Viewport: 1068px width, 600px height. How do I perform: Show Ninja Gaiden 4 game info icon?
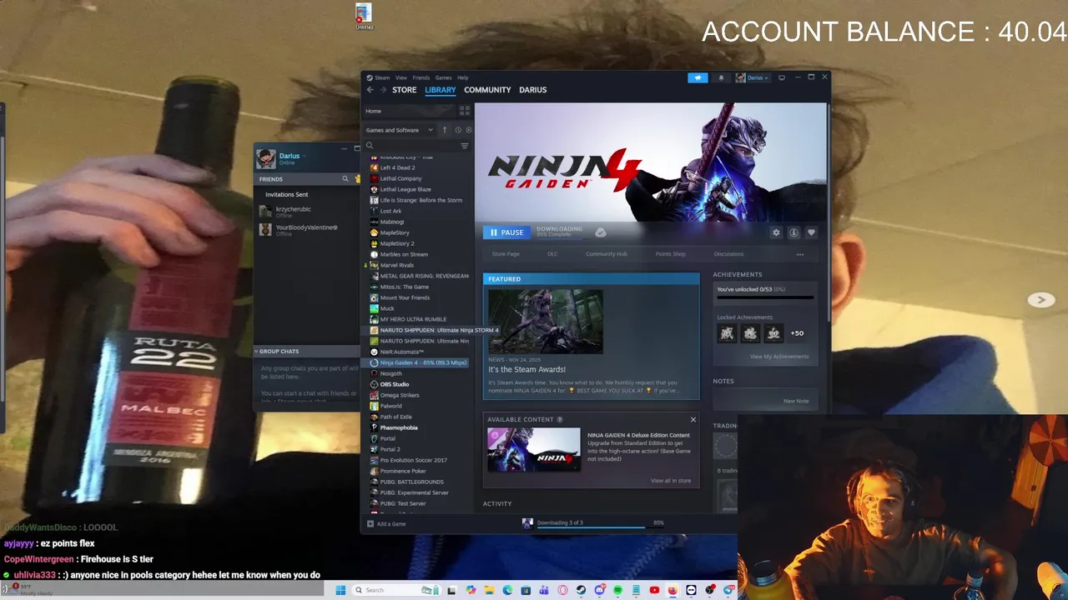click(x=793, y=232)
